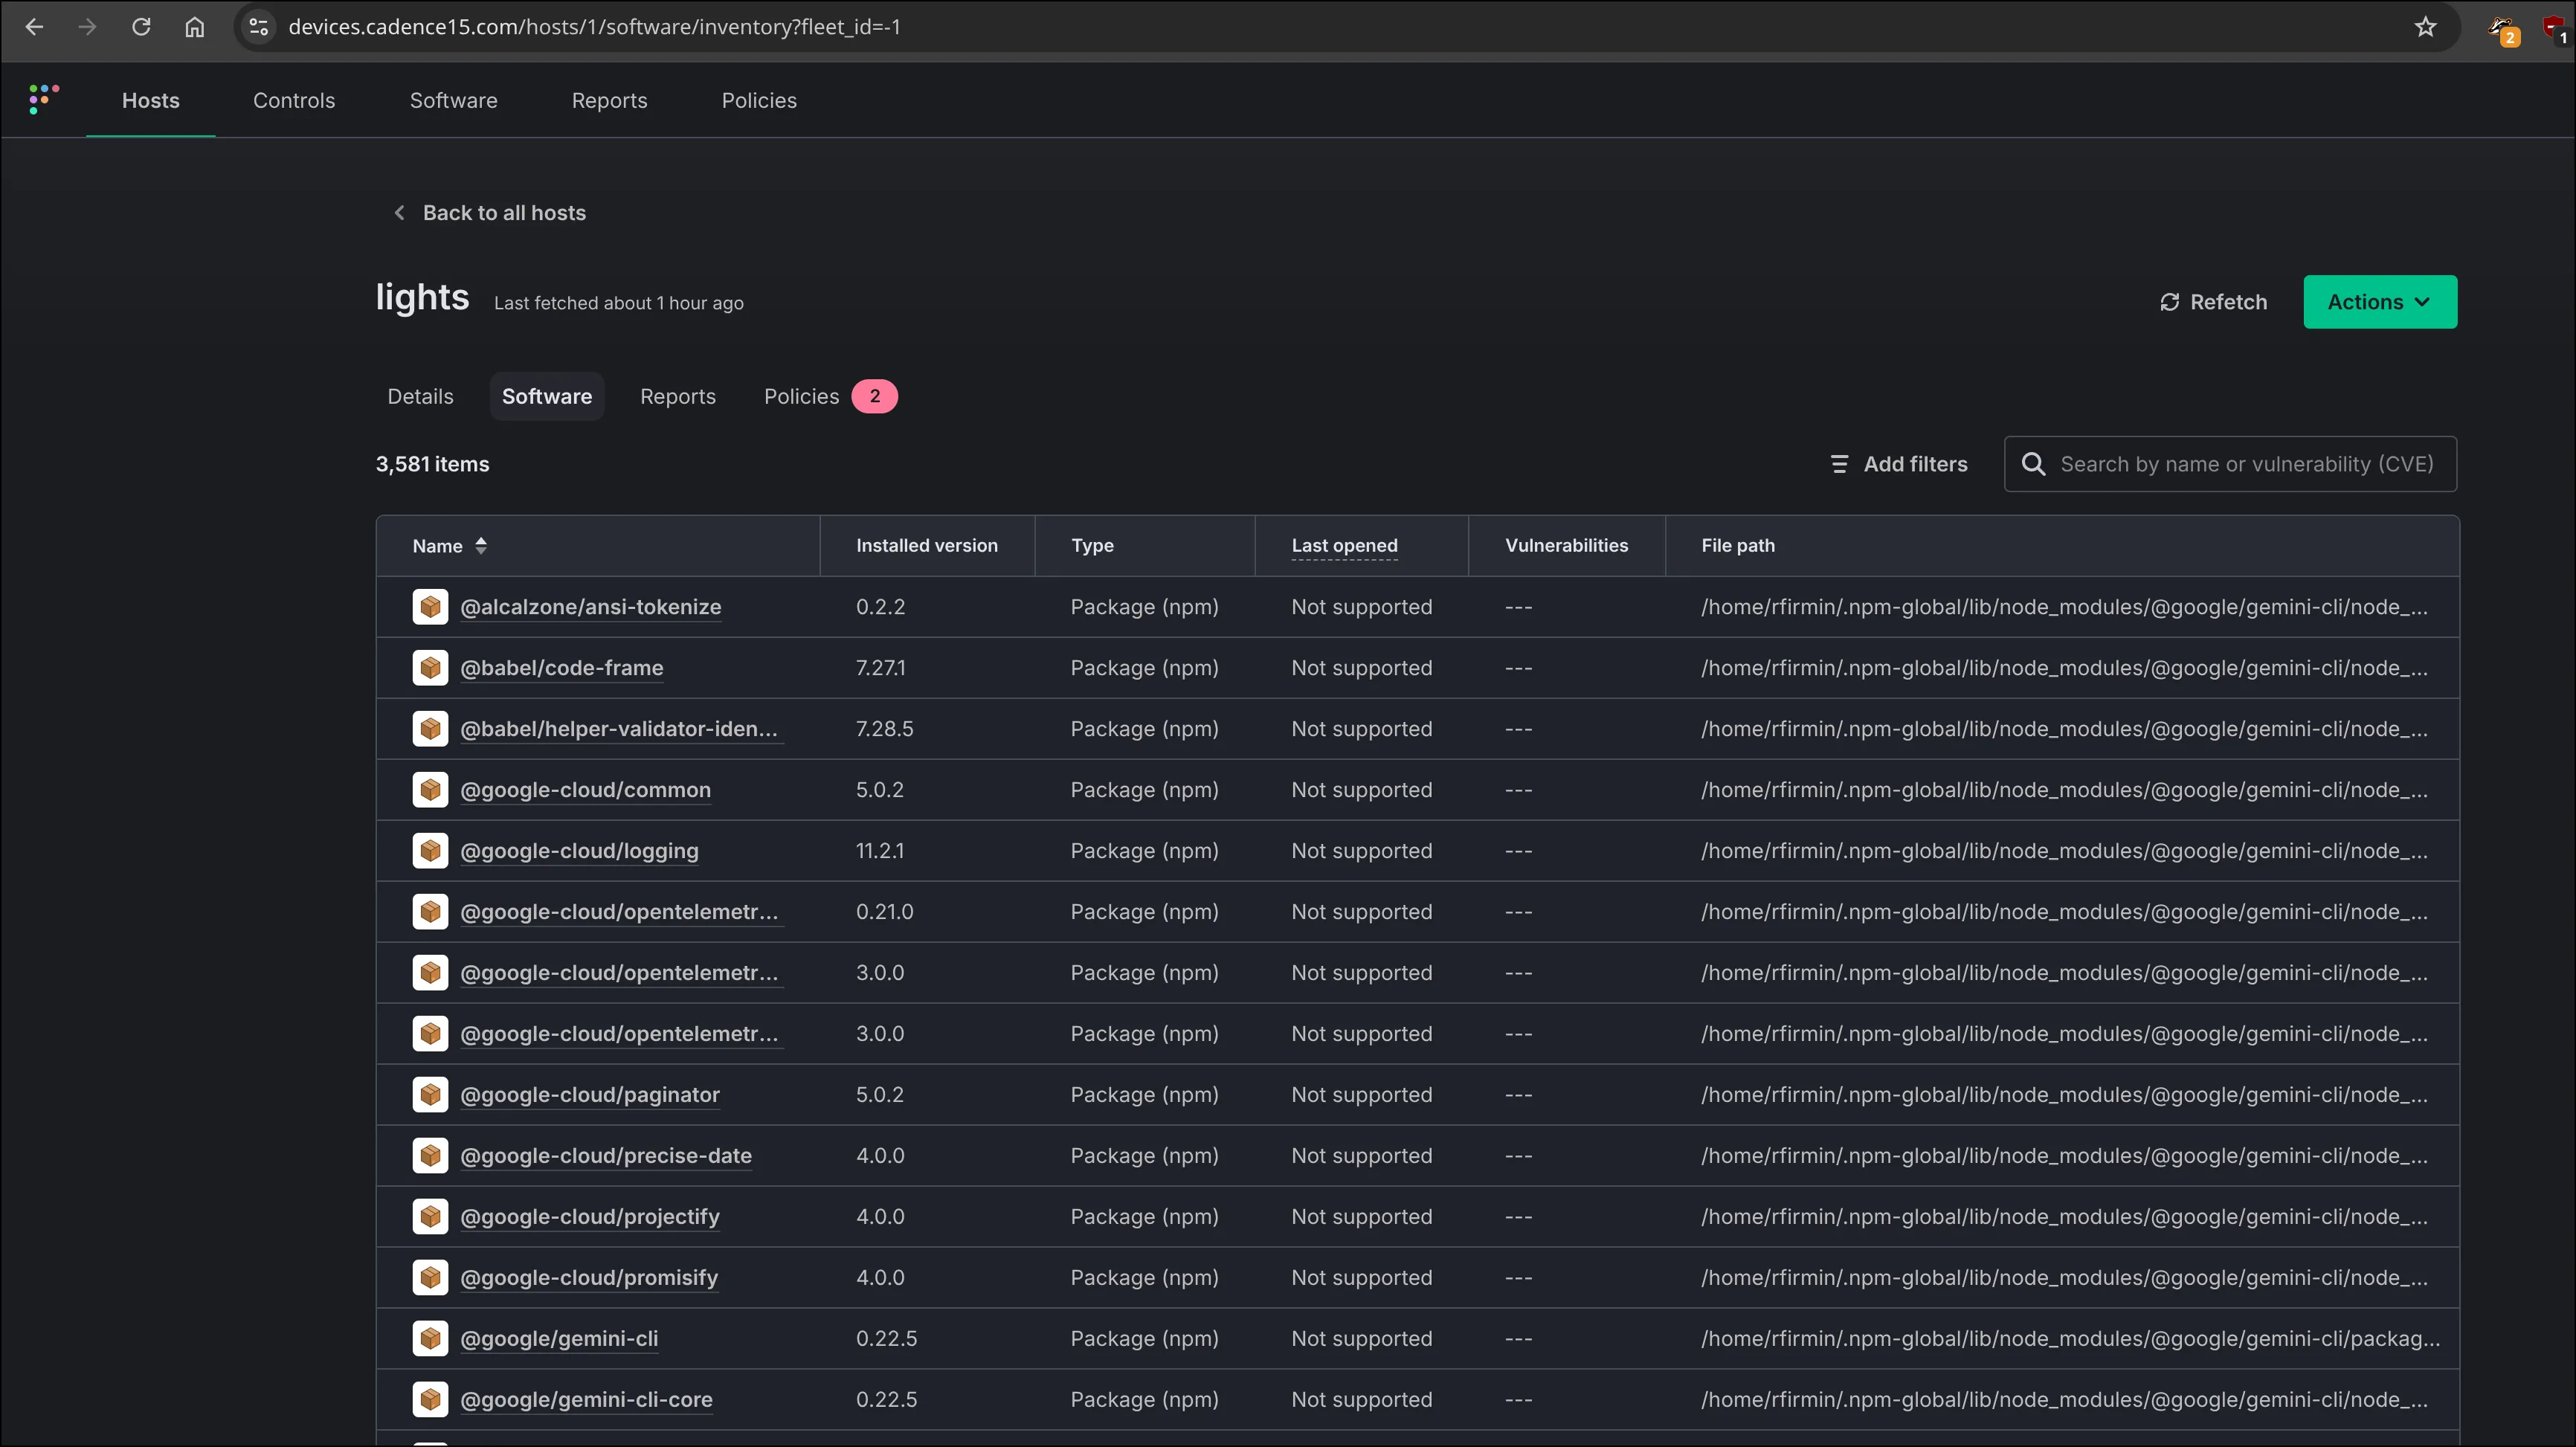Click the Fleet logo icon
The image size is (2576, 1447).
(44, 99)
